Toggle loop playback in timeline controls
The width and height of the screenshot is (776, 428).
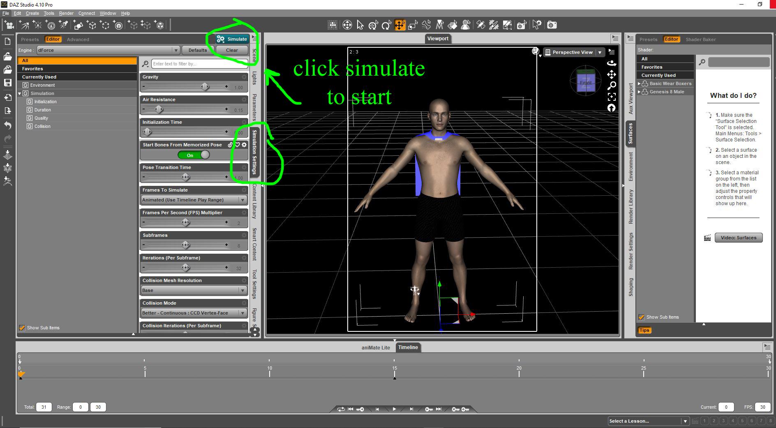(x=341, y=409)
